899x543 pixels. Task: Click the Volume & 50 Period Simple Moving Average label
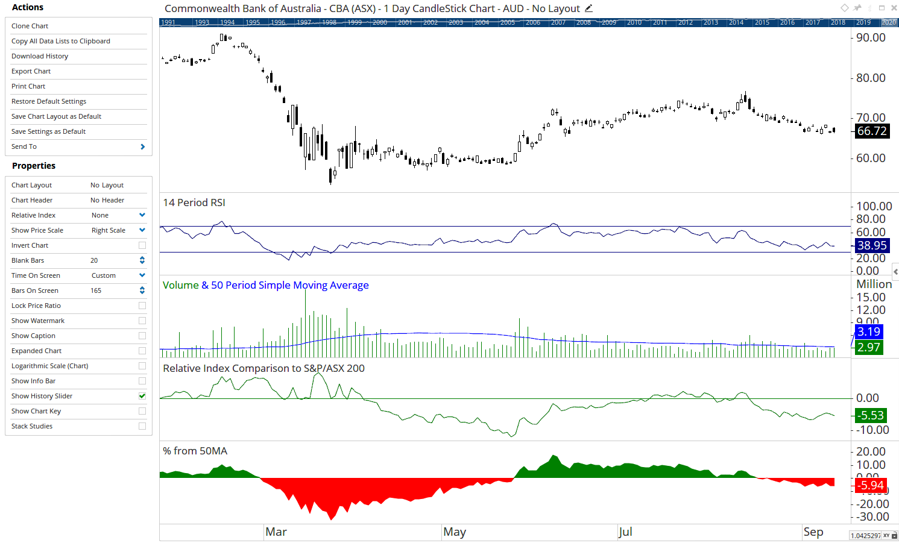tap(266, 285)
